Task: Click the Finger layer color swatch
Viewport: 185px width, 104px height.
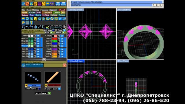Action: 56,52
